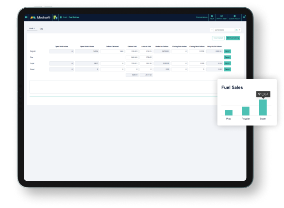Click the Super bar in Fuel Sales chart
The height and width of the screenshot is (208, 284).
click(x=263, y=107)
